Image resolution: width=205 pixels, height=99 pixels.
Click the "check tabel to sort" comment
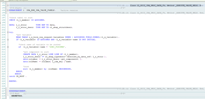point(21,18)
